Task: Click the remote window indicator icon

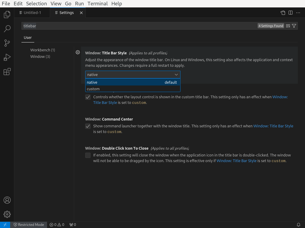Action: 5,225
